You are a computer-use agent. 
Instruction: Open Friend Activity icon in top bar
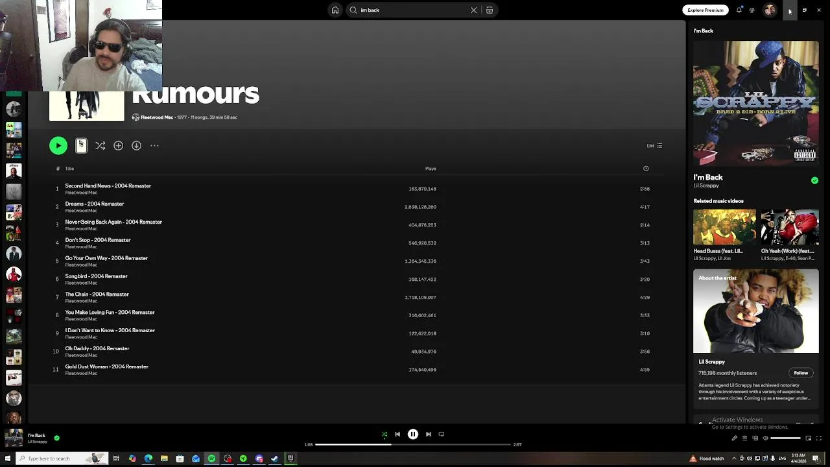click(752, 10)
